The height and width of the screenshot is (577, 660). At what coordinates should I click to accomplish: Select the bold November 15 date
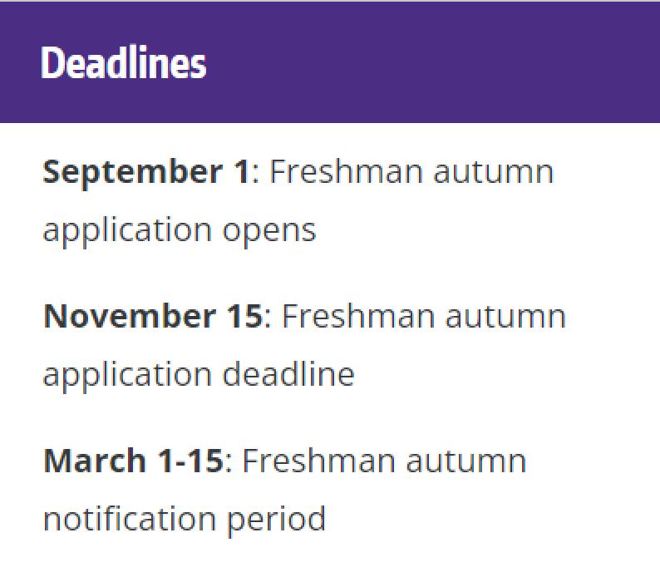tap(153, 317)
